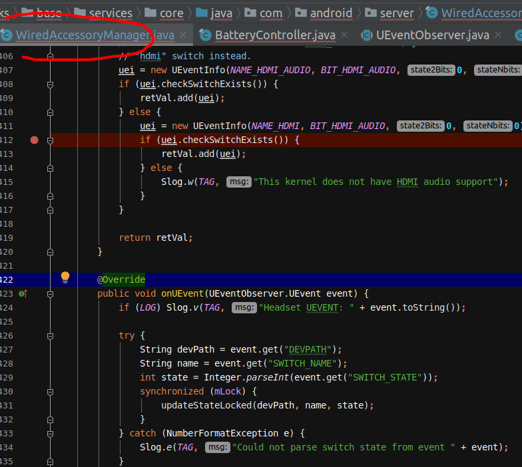Click the fold end marker at line 432
The width and height of the screenshot is (522, 467).
[x=51, y=420]
